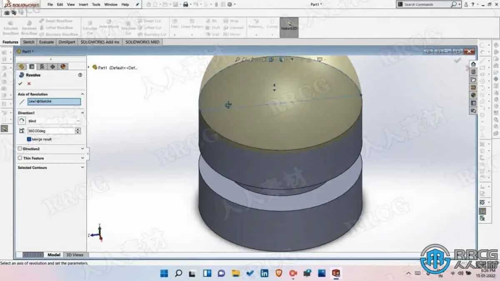Viewport: 500px width, 281px height.
Task: Open Options gear dropdown arrow
Action: click(235, 5)
